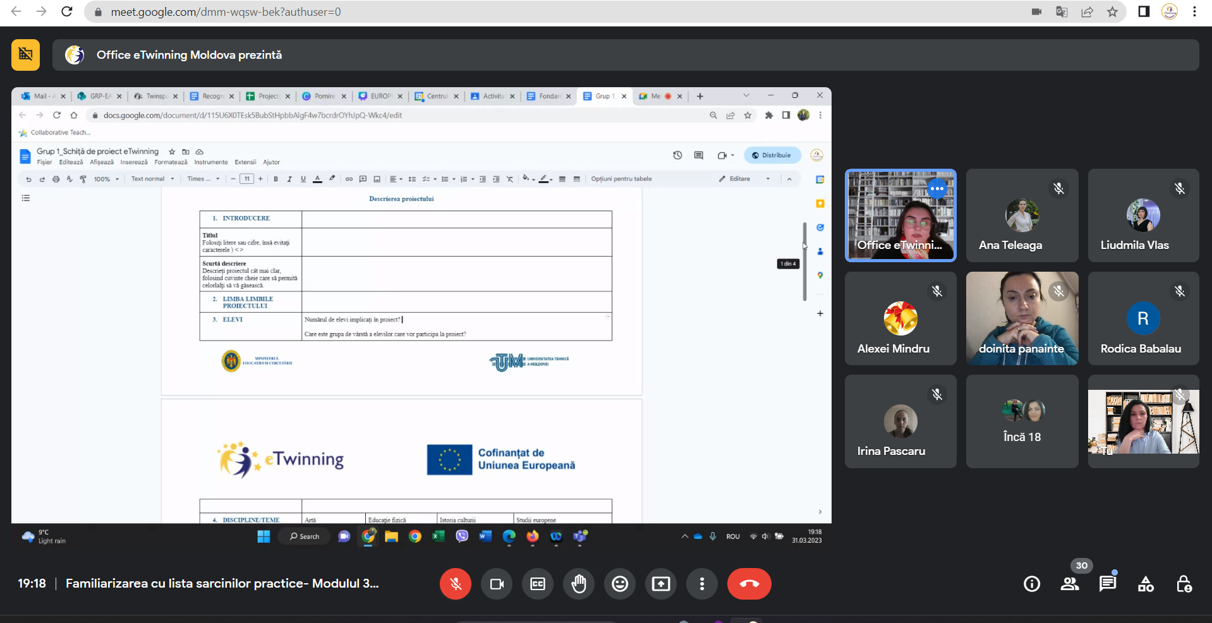Open meeting details info icon
This screenshot has width=1212, height=623.
click(x=1032, y=584)
